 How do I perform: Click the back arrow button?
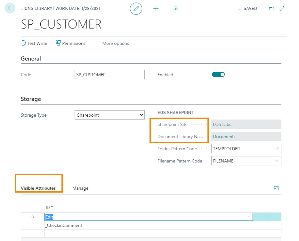point(10,8)
